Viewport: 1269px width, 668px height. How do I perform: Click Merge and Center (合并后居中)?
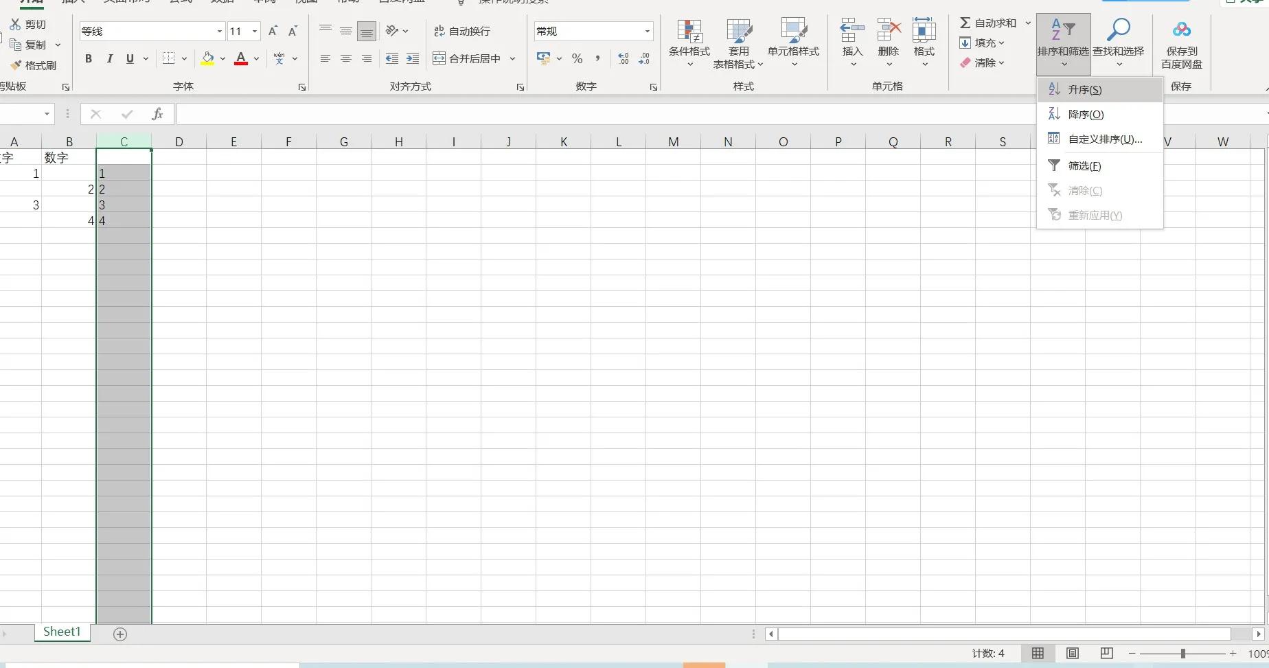coord(466,59)
